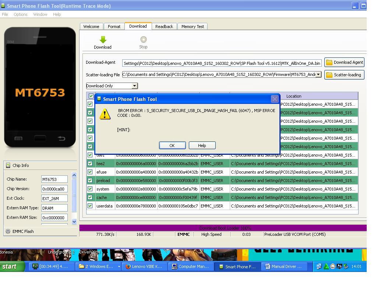377x283 pixels.
Task: Open Scatter-loading file browser via folder icon
Action: [328, 74]
